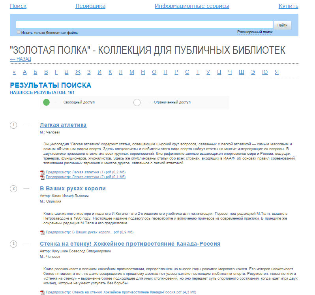Click into the search text field

[144, 24]
